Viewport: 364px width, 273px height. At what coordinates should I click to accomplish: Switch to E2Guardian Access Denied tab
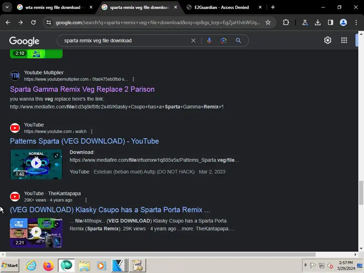[x=221, y=7]
